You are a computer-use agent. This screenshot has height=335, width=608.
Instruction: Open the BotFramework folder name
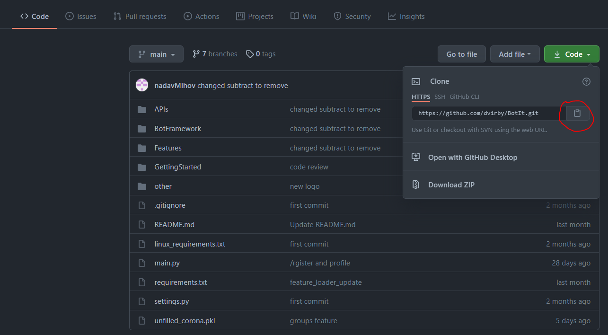click(178, 129)
